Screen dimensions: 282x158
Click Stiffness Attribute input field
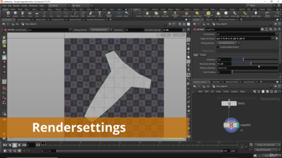click(248, 68)
